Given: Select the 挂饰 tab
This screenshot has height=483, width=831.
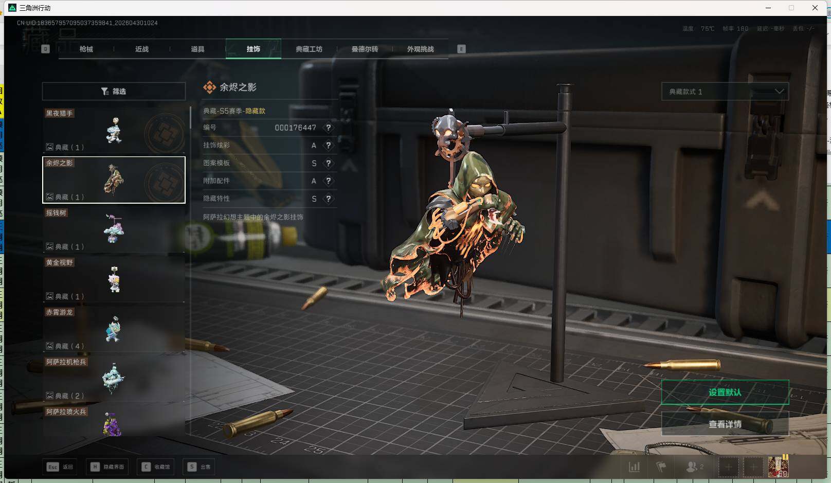Looking at the screenshot, I should pyautogui.click(x=253, y=49).
